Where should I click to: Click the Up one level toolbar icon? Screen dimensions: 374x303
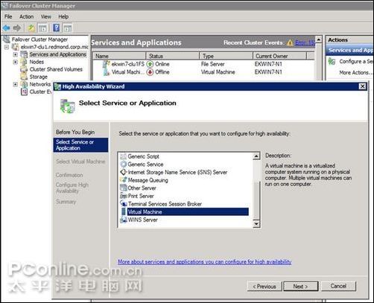coord(31,28)
